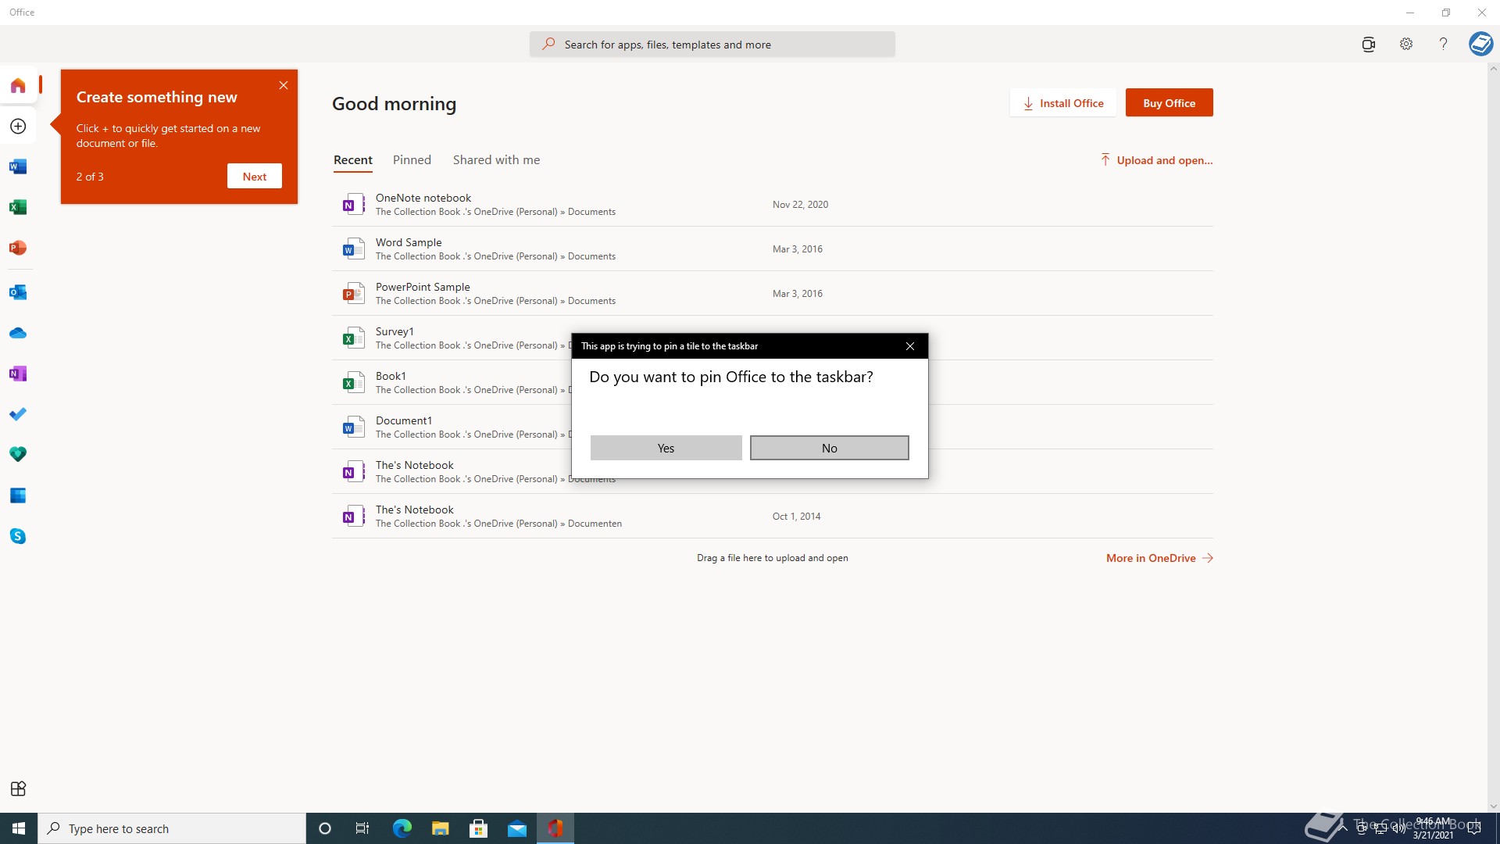
Task: Click the Create new plus icon
Action: [x=18, y=127]
